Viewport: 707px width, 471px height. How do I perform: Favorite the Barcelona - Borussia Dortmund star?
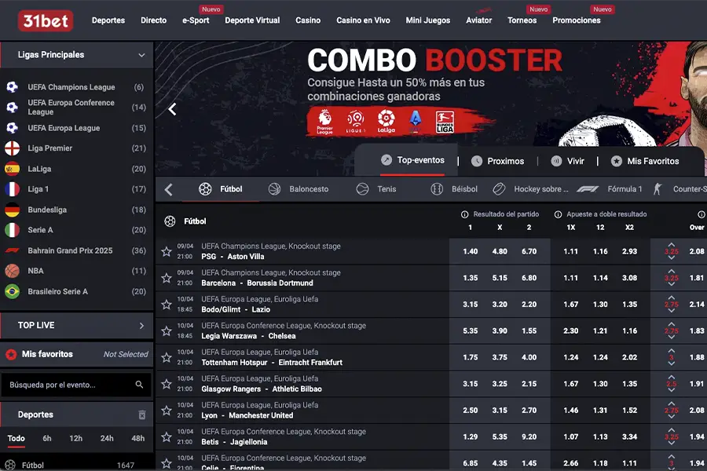pos(167,278)
